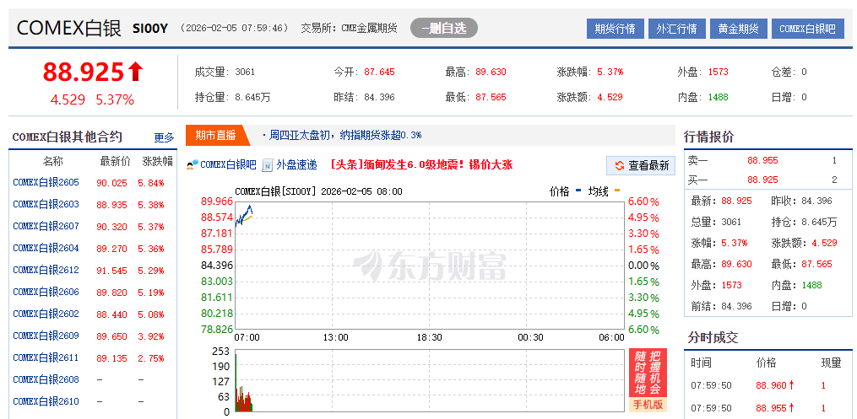Click the 价格 legend label on chart
Screen dimensions: 857x419
pos(560,191)
